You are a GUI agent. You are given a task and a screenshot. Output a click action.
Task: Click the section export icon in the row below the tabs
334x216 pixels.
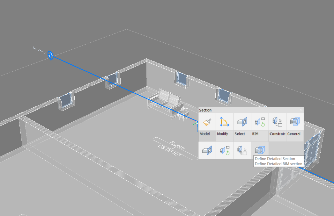[x=242, y=150]
